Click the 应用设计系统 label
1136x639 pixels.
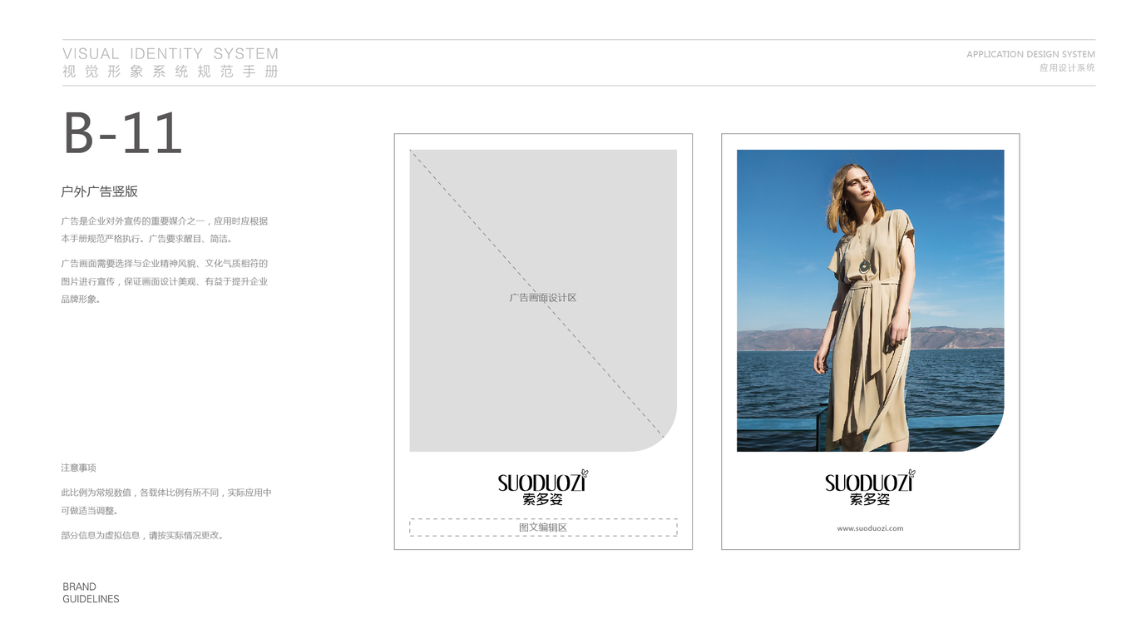1067,67
